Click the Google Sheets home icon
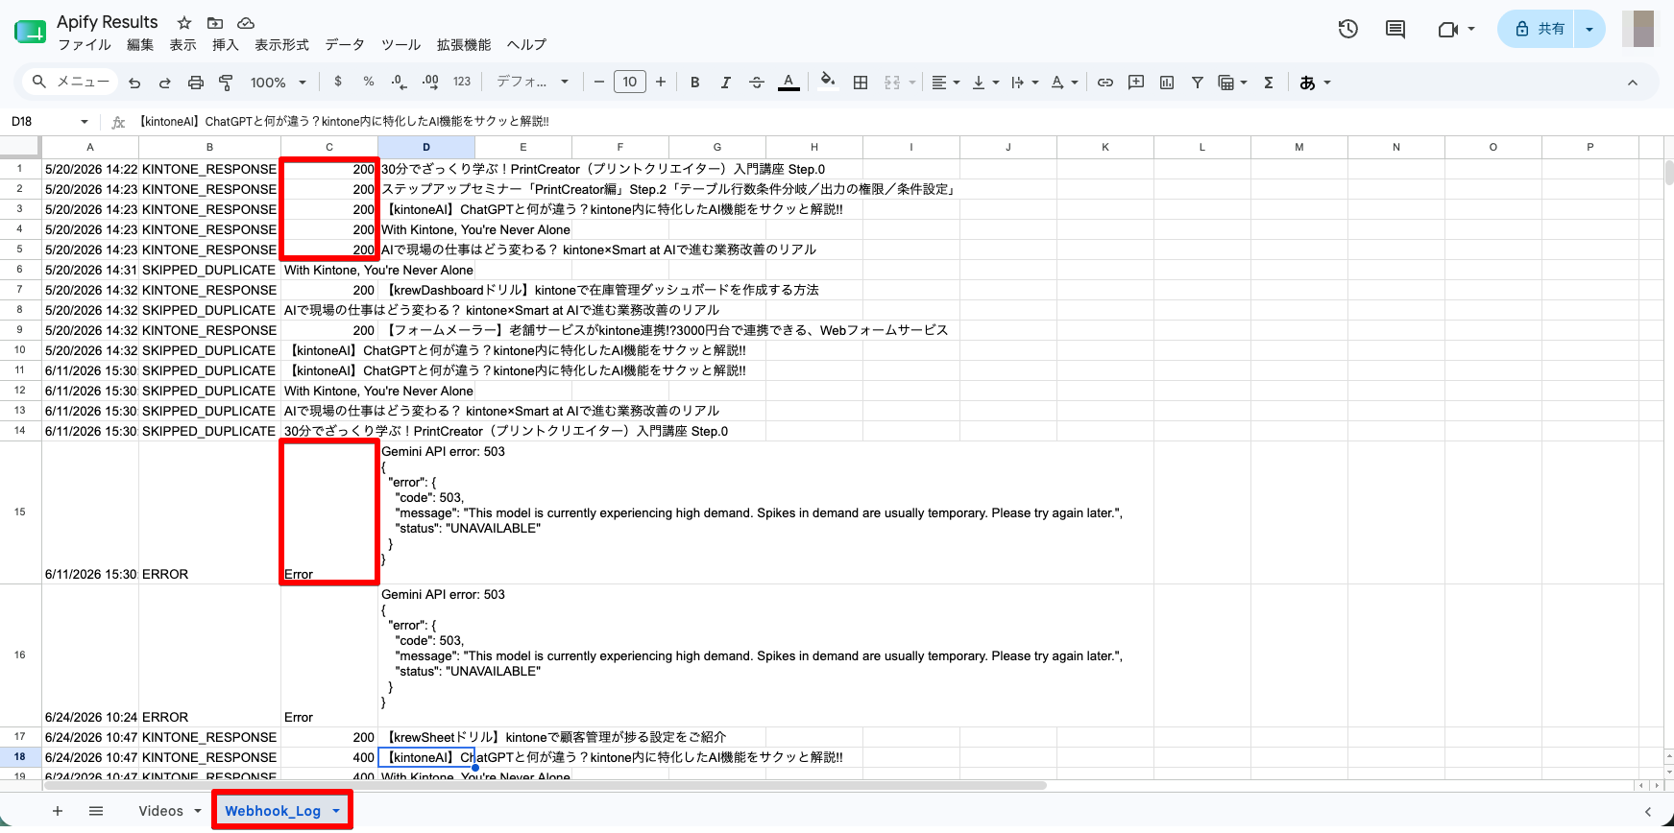This screenshot has width=1674, height=833. click(x=30, y=32)
